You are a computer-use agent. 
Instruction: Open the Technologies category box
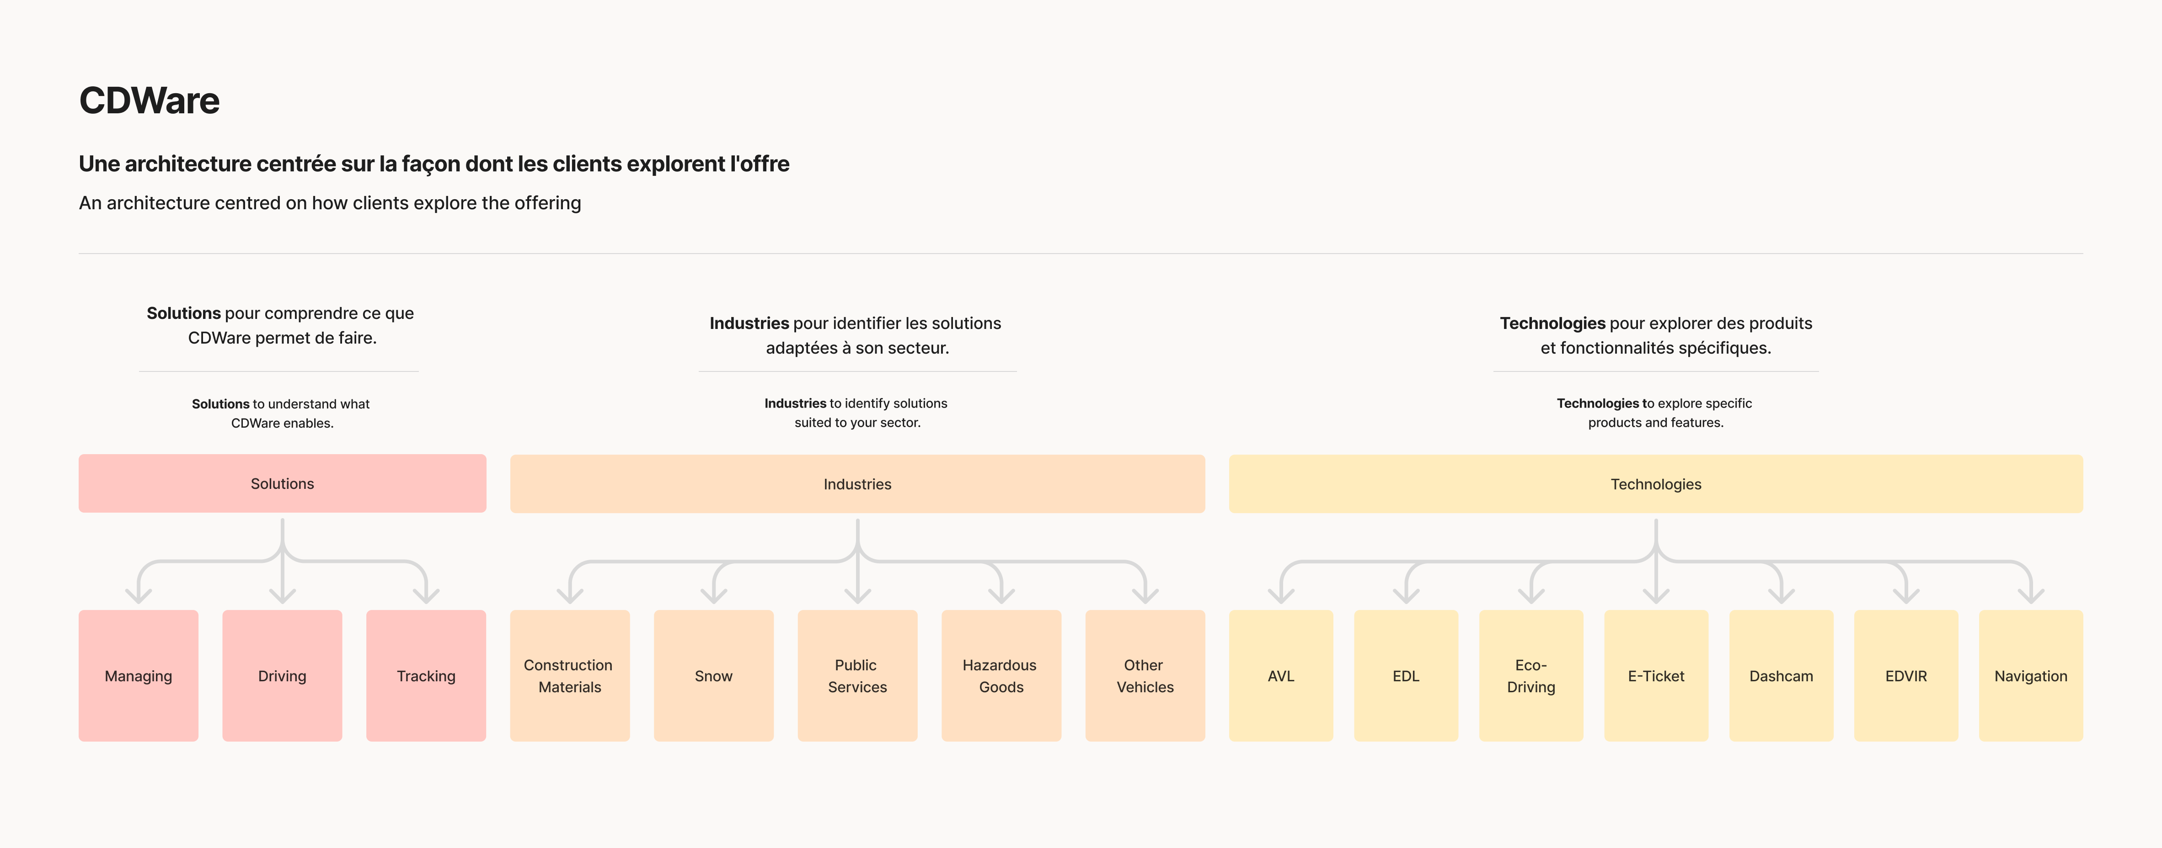coord(1655,484)
